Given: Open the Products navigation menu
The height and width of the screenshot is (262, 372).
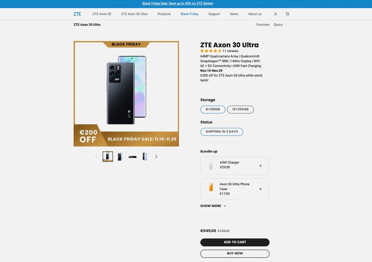Looking at the screenshot, I should pos(164,14).
